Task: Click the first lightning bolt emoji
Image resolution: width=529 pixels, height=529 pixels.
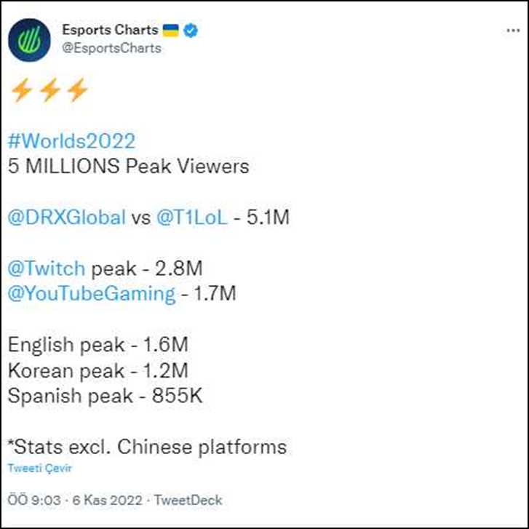Action: coord(21,90)
